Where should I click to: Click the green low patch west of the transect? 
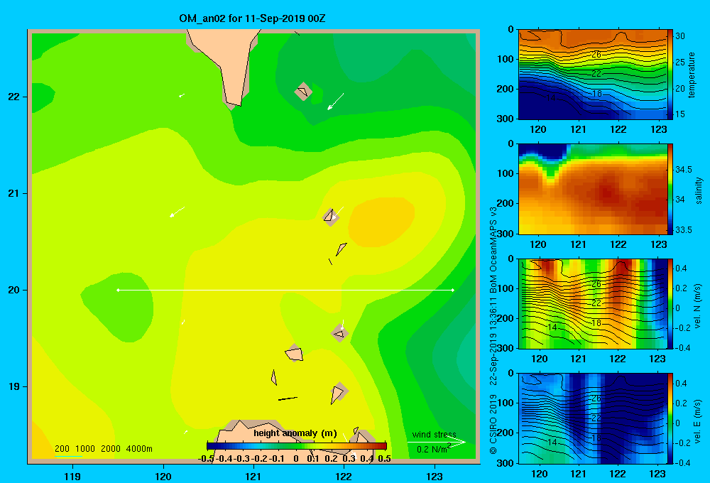[118, 307]
